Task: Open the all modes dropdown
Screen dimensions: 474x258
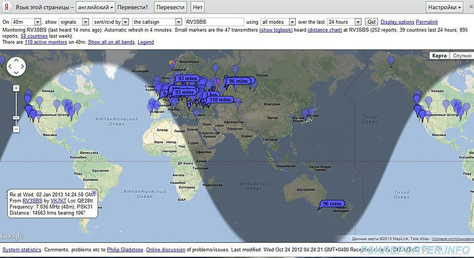Action: pyautogui.click(x=278, y=22)
